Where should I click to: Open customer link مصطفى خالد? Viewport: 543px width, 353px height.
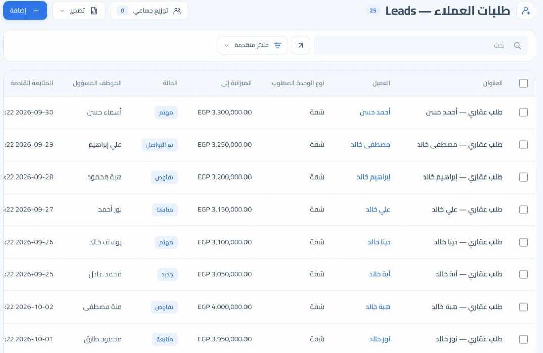point(370,145)
